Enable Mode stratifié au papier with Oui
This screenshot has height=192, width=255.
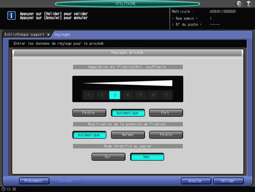point(109,157)
